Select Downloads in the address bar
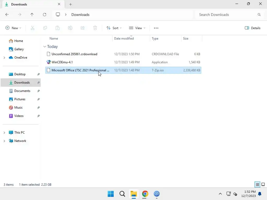Screen dimensions: 267x200 pyautogui.click(x=80, y=15)
